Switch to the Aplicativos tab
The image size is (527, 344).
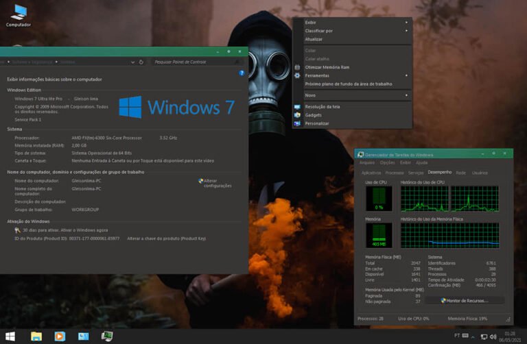click(371, 173)
